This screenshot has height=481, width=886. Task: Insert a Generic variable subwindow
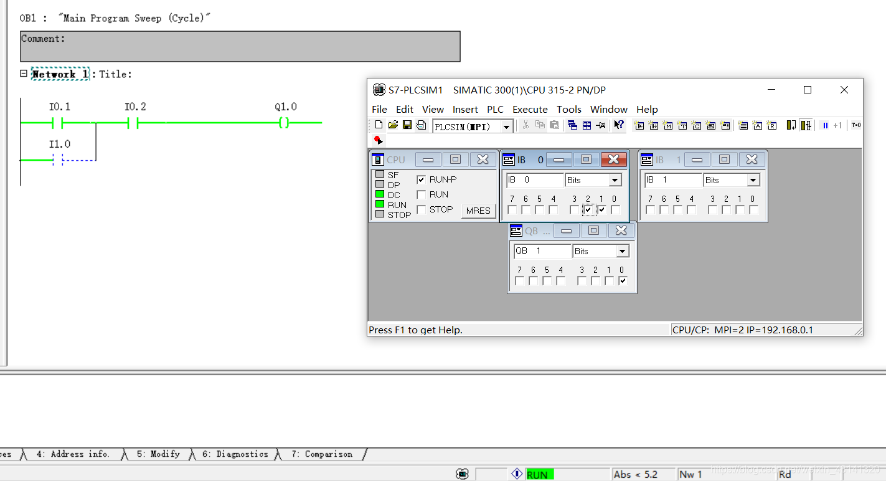pyautogui.click(x=710, y=125)
